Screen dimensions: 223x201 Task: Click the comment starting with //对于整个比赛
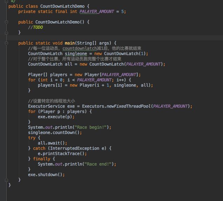[75, 59]
